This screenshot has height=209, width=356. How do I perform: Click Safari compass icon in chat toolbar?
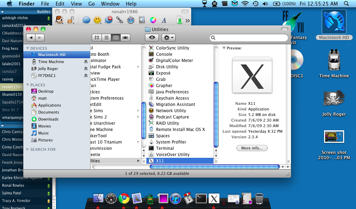click(131, 20)
